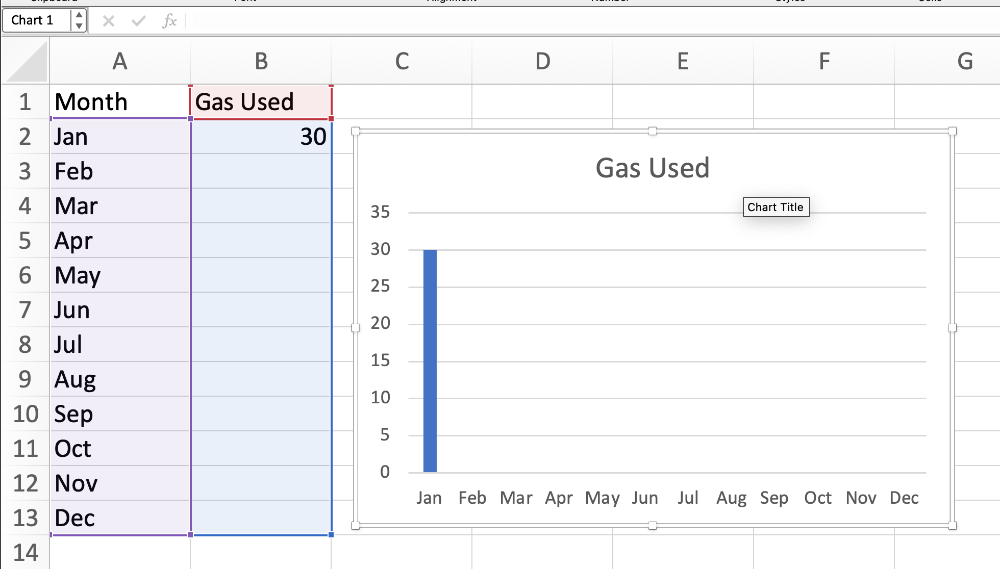Open the Name Box dropdown arrows
Image resolution: width=1000 pixels, height=569 pixels.
(x=79, y=20)
